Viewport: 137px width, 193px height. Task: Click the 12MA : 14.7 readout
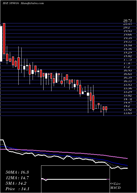[x=17, y=178]
